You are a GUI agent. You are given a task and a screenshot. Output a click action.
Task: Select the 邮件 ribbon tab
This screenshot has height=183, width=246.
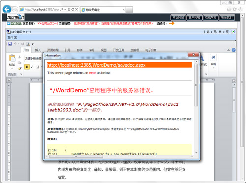[x=80, y=50]
